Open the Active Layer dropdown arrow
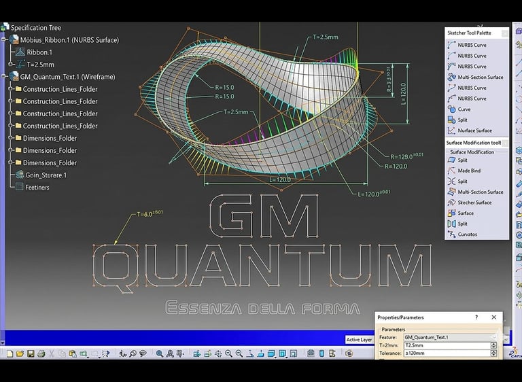 506,340
